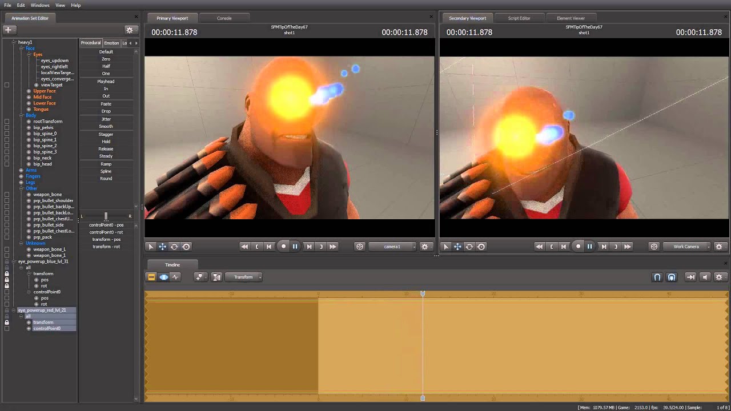The width and height of the screenshot is (731, 411).
Task: Step back one frame in primary viewport
Action: point(269,247)
